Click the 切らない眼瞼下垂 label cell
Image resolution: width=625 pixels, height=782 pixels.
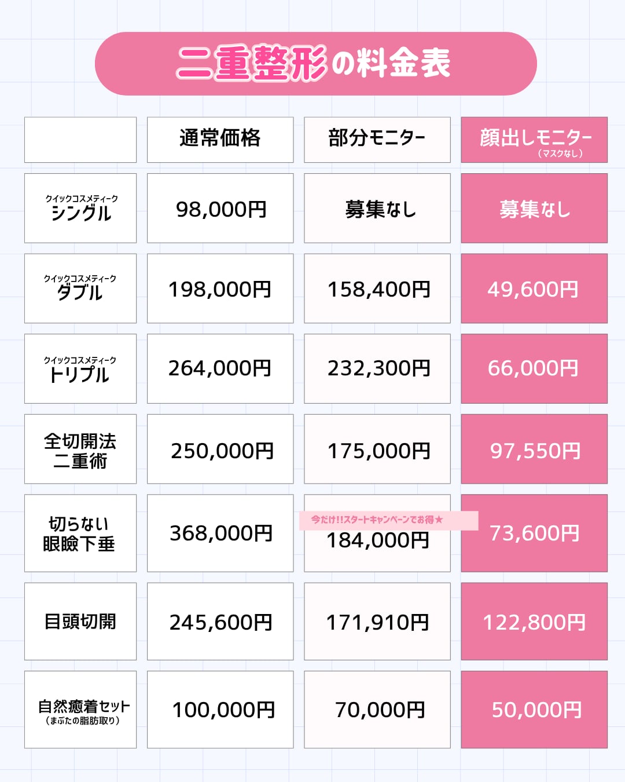[x=80, y=533]
